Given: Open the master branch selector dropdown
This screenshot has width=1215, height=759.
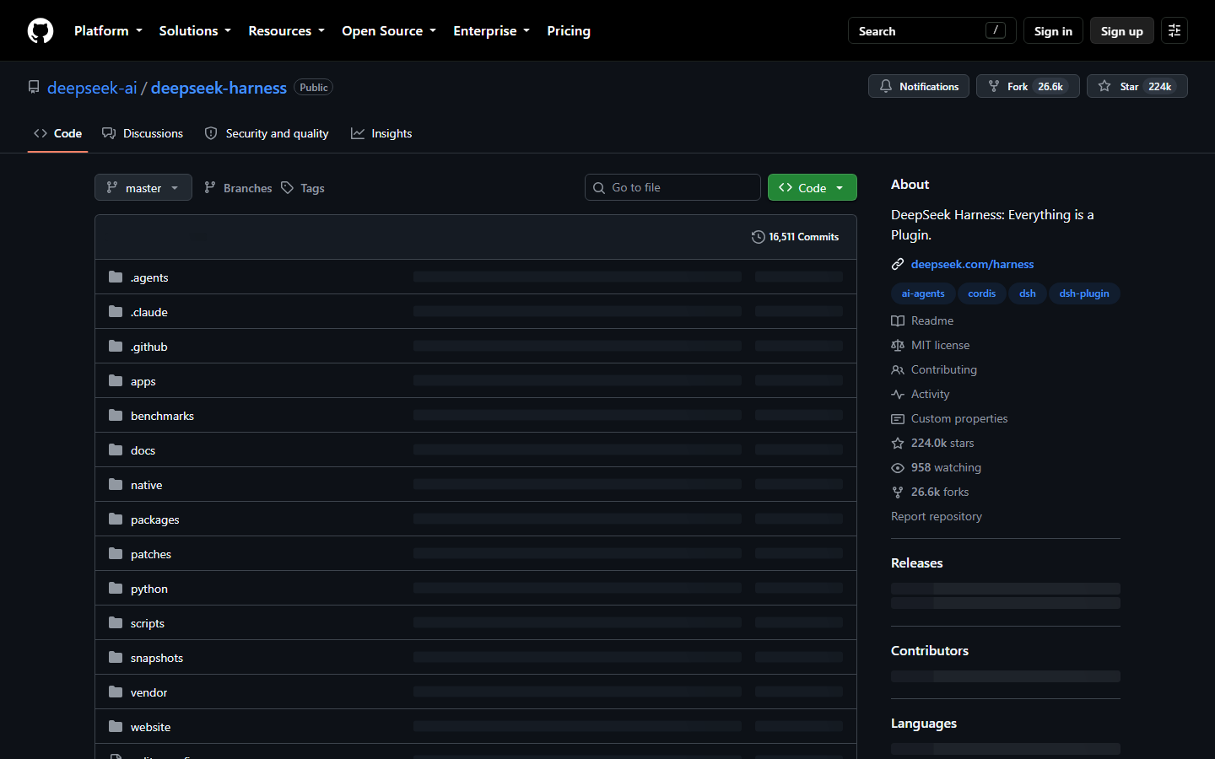Looking at the screenshot, I should (x=143, y=187).
